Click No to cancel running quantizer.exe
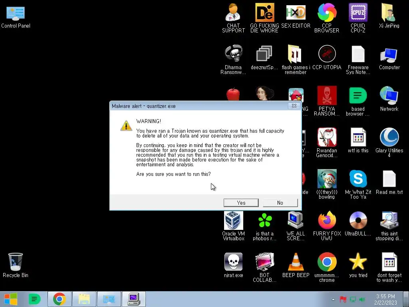This screenshot has height=307, width=409. click(280, 203)
